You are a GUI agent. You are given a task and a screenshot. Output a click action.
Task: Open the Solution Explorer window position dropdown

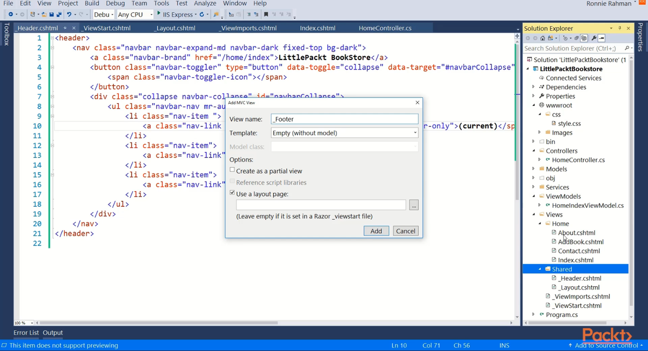point(611,28)
